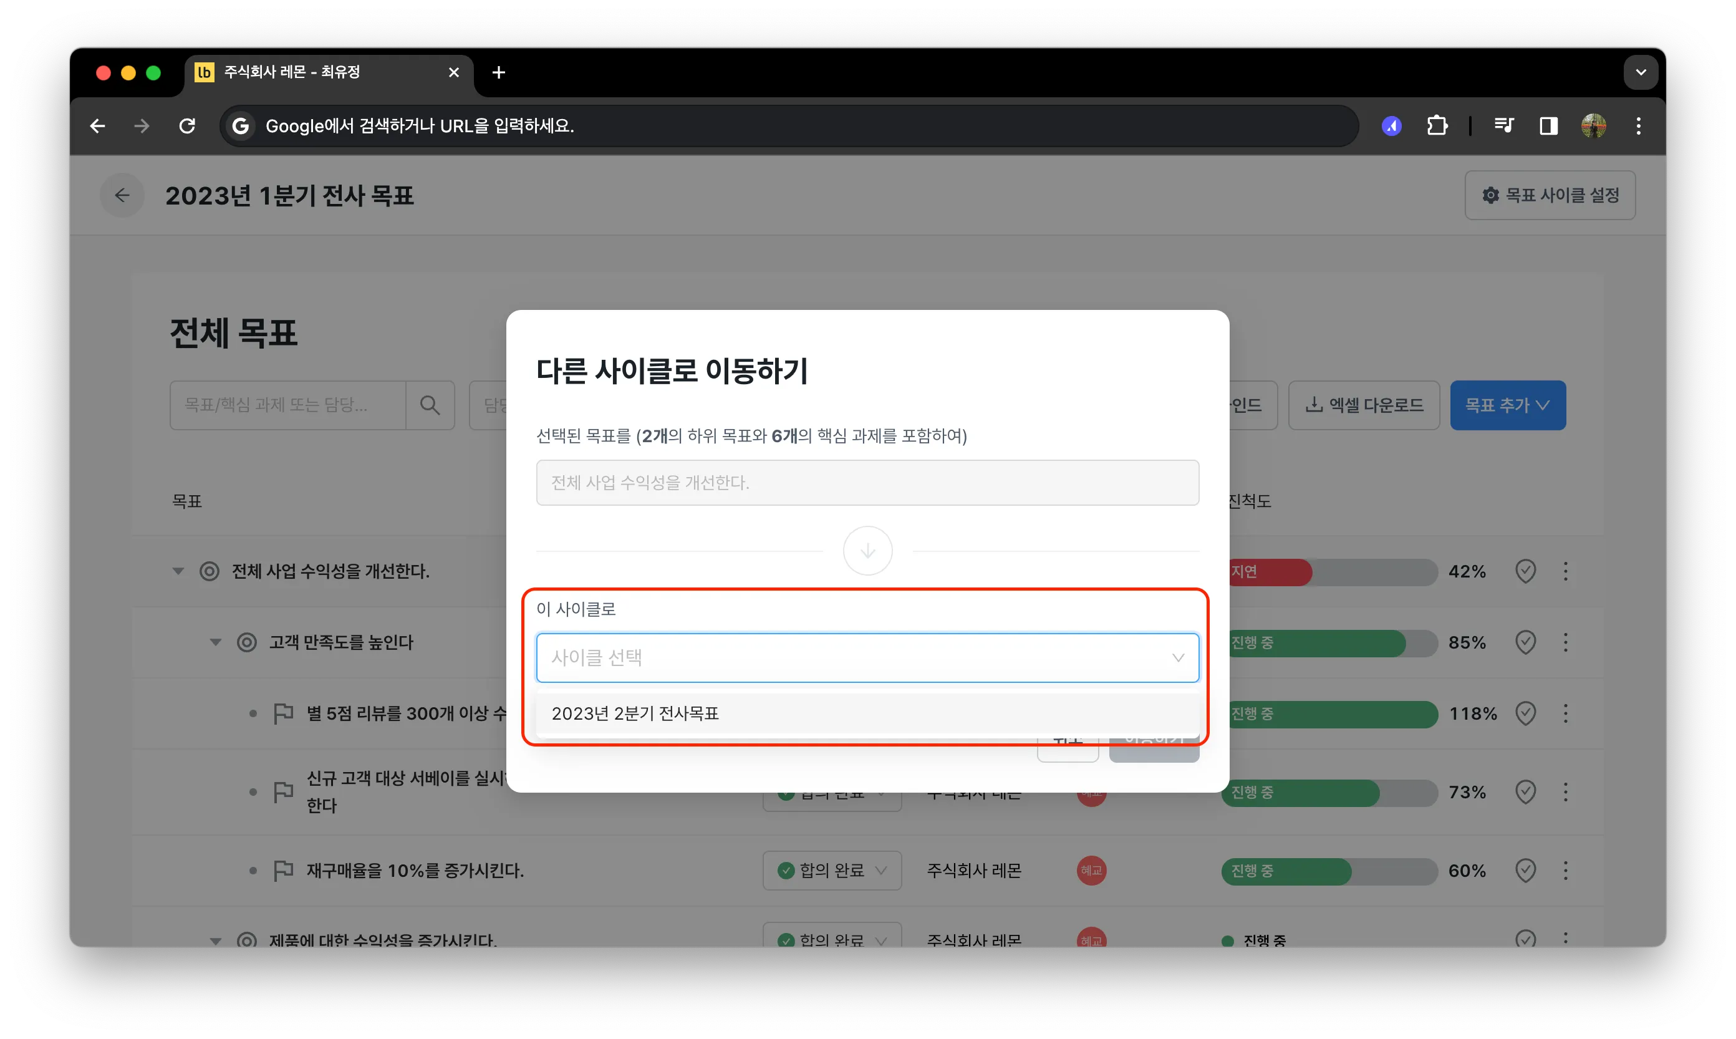Open a new browser tab
The image size is (1736, 1039).
click(498, 72)
